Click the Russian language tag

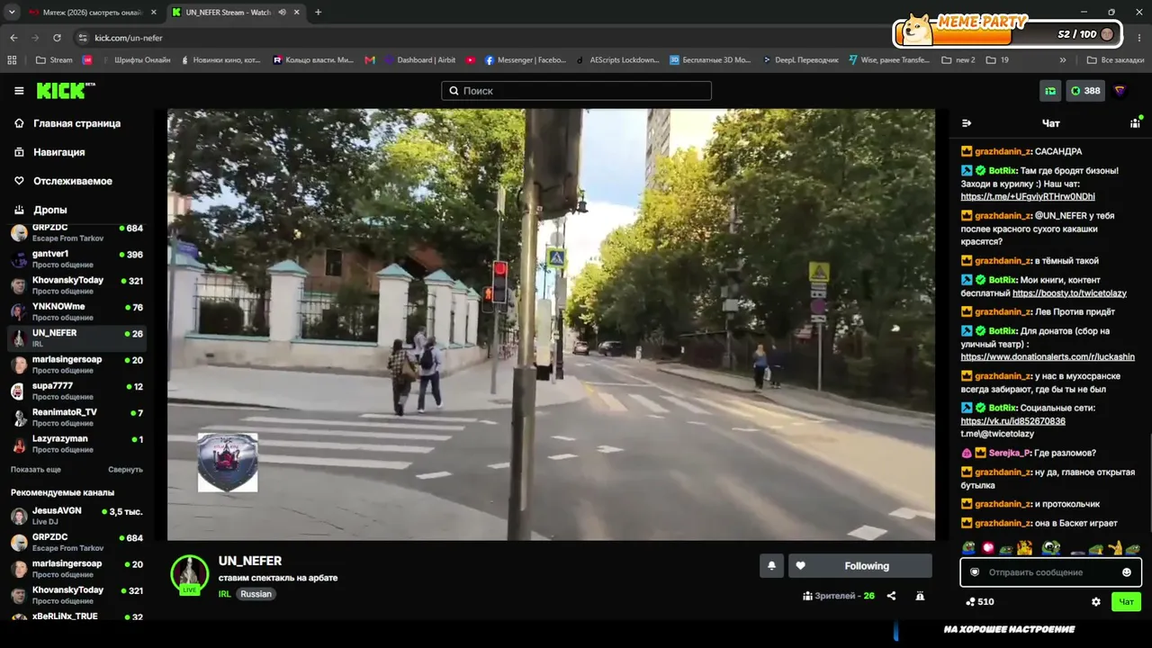(256, 594)
